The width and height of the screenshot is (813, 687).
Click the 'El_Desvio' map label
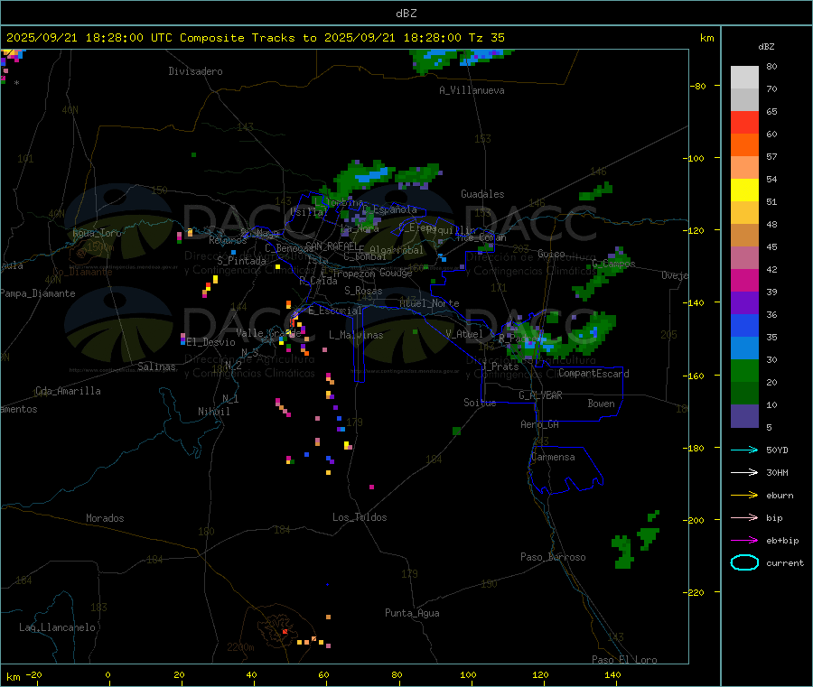(211, 342)
